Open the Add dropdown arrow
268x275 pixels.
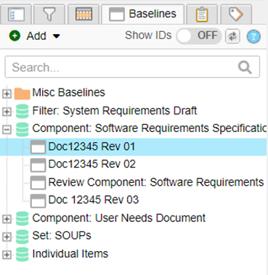tap(57, 36)
